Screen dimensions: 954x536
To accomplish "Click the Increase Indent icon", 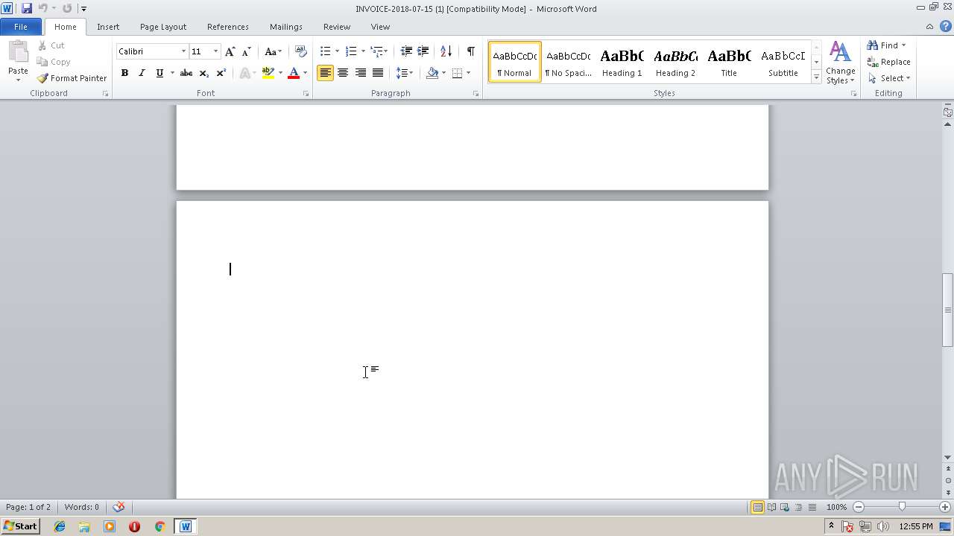I will 423,51.
